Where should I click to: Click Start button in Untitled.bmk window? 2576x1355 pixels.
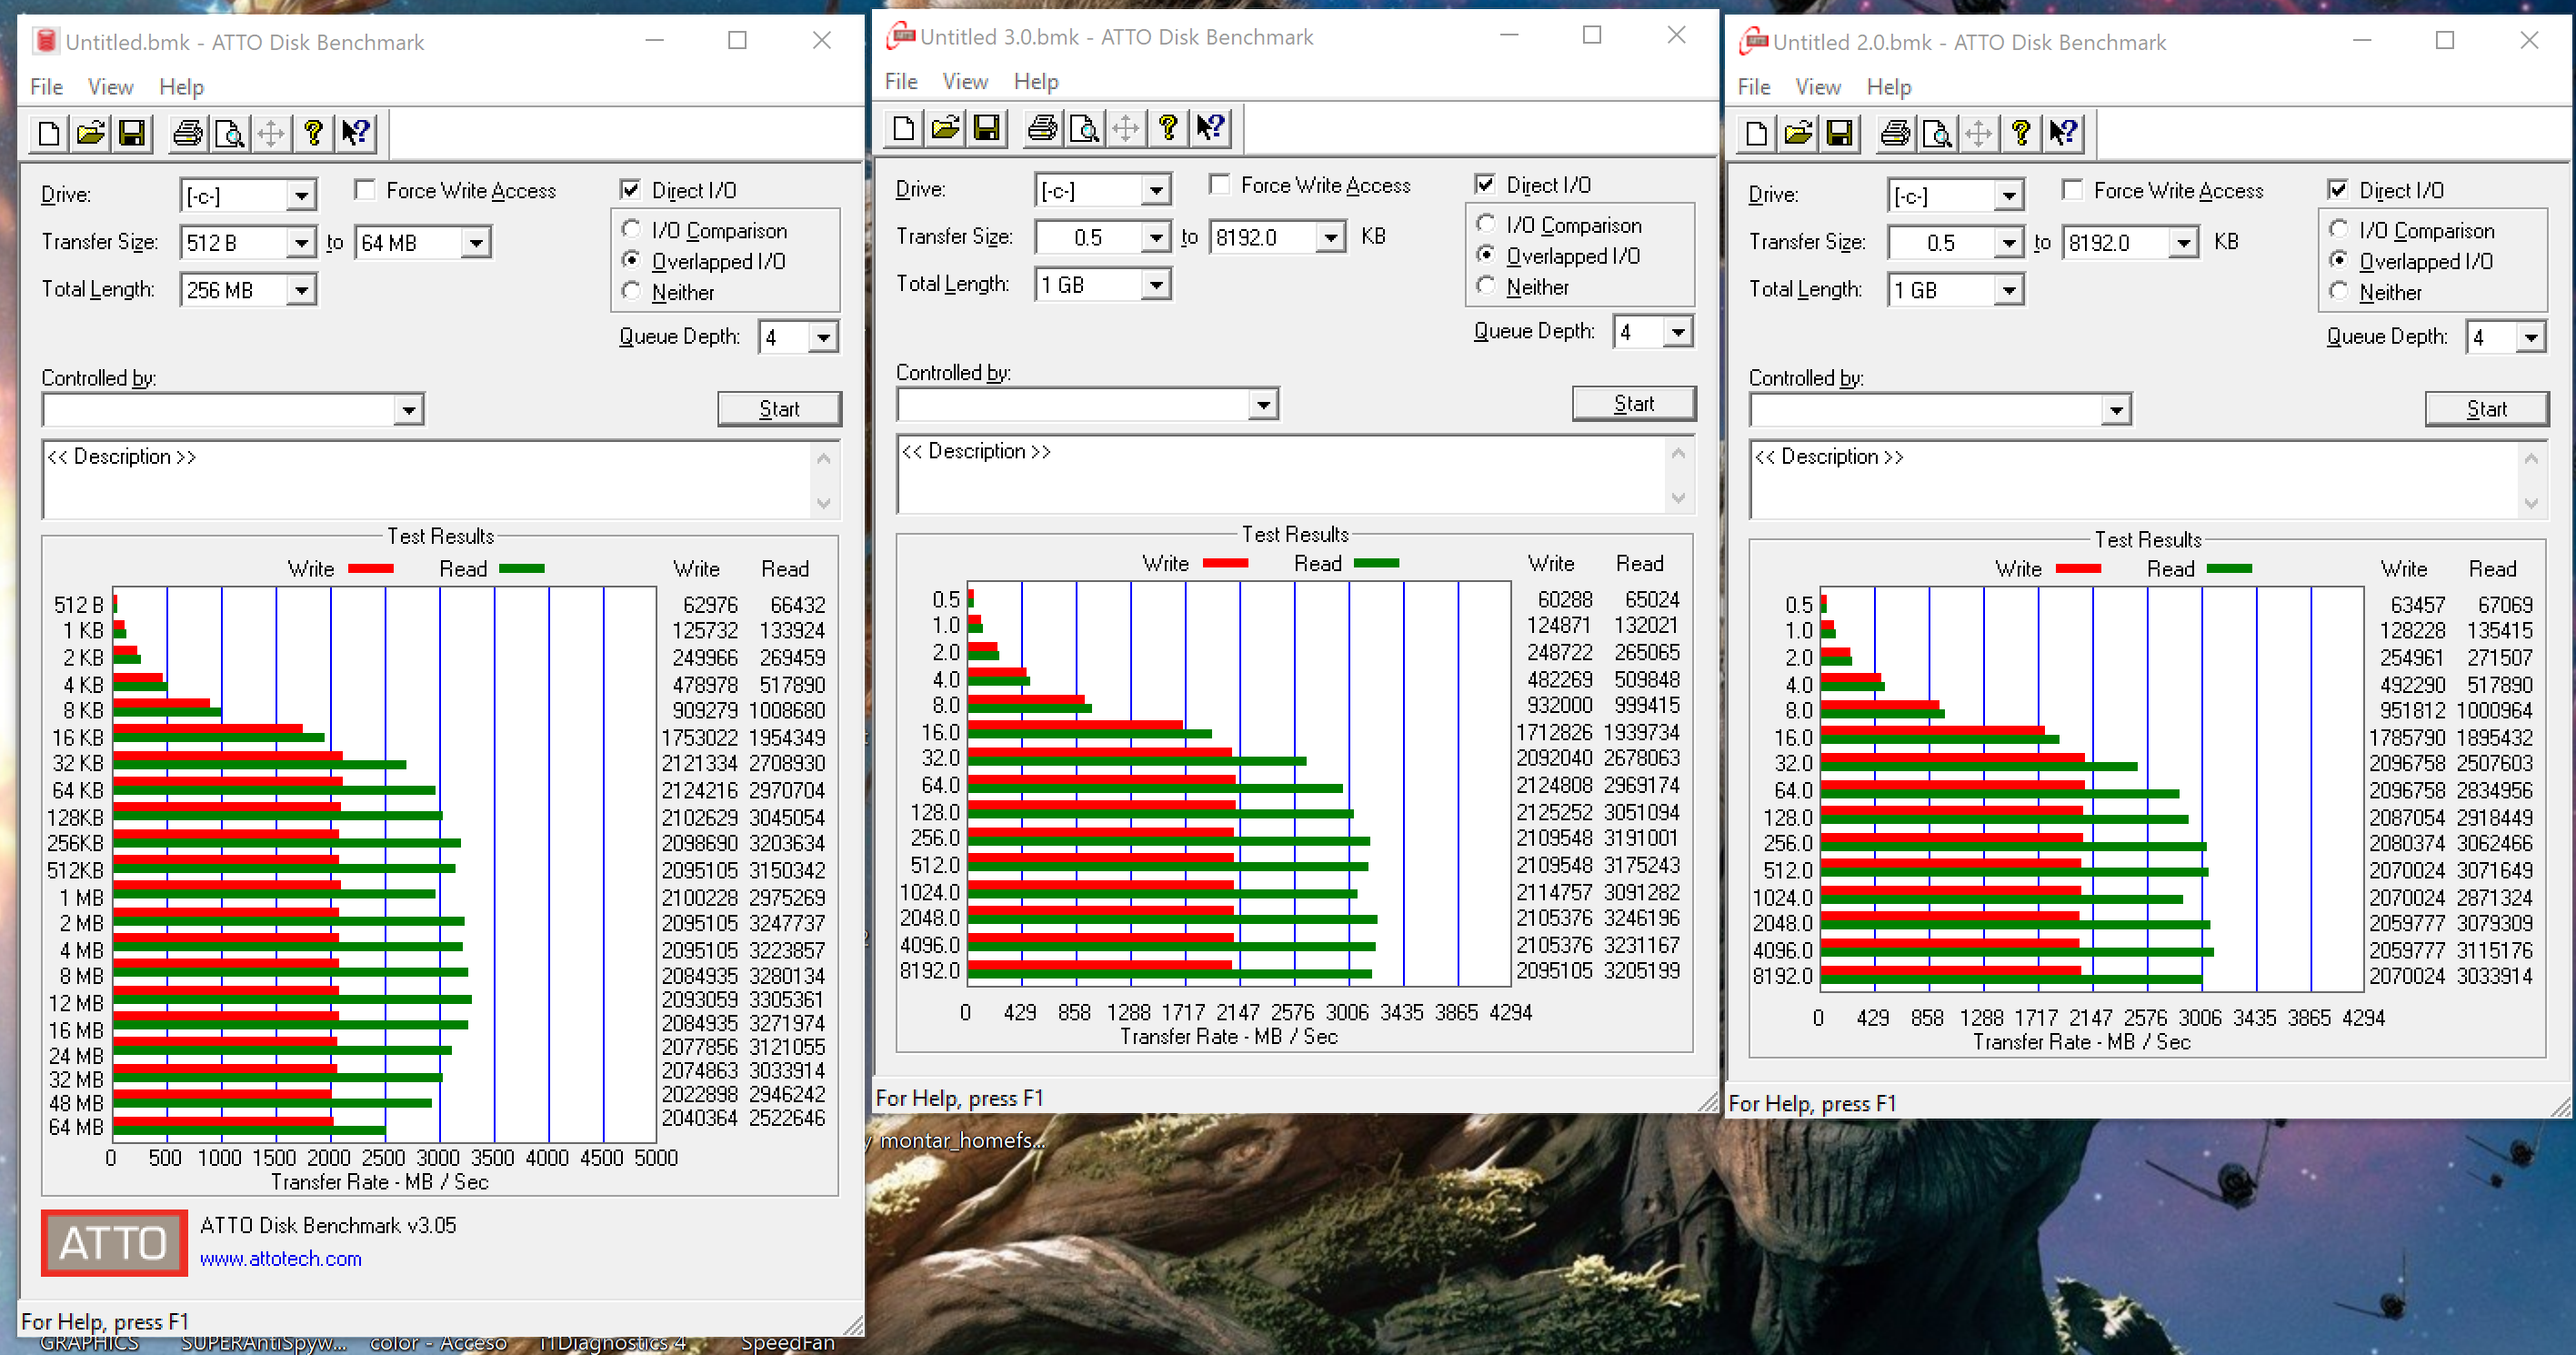coord(779,408)
